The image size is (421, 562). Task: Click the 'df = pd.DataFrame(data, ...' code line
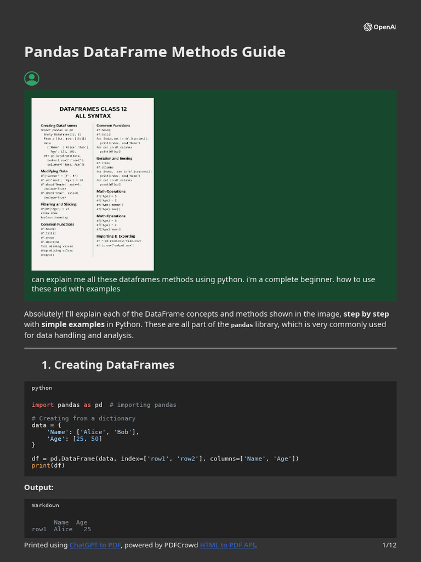tap(165, 458)
